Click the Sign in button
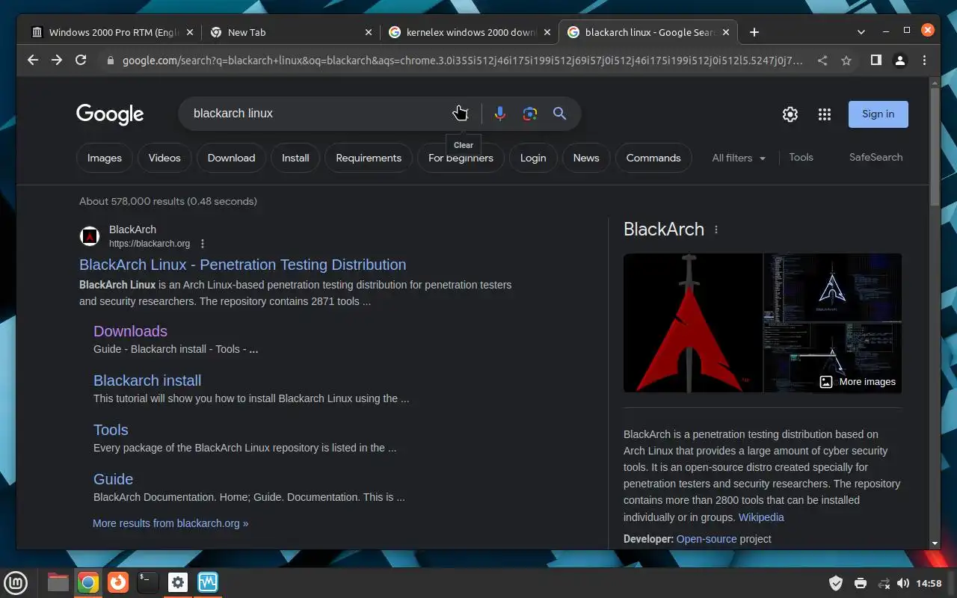 click(x=878, y=114)
